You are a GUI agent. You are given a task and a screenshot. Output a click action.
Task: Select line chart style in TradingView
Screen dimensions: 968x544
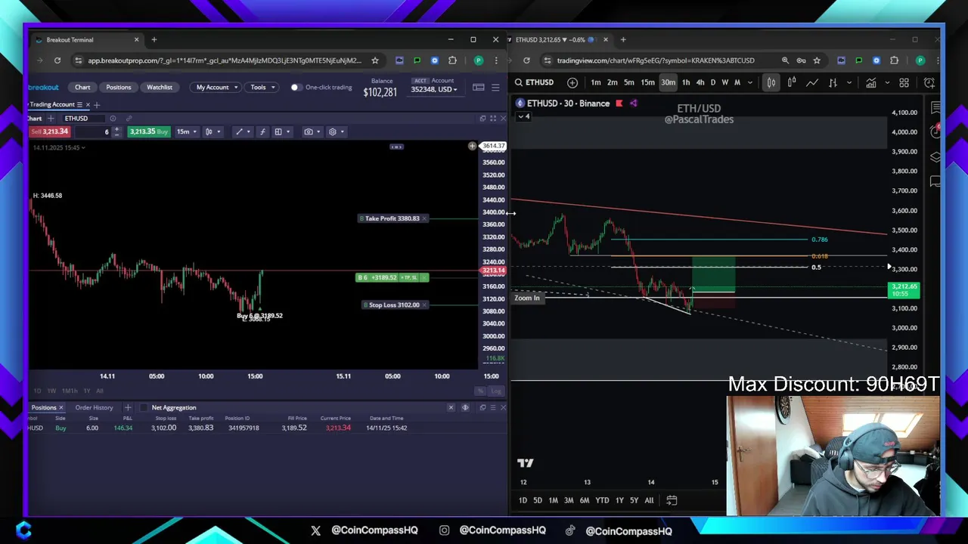812,82
